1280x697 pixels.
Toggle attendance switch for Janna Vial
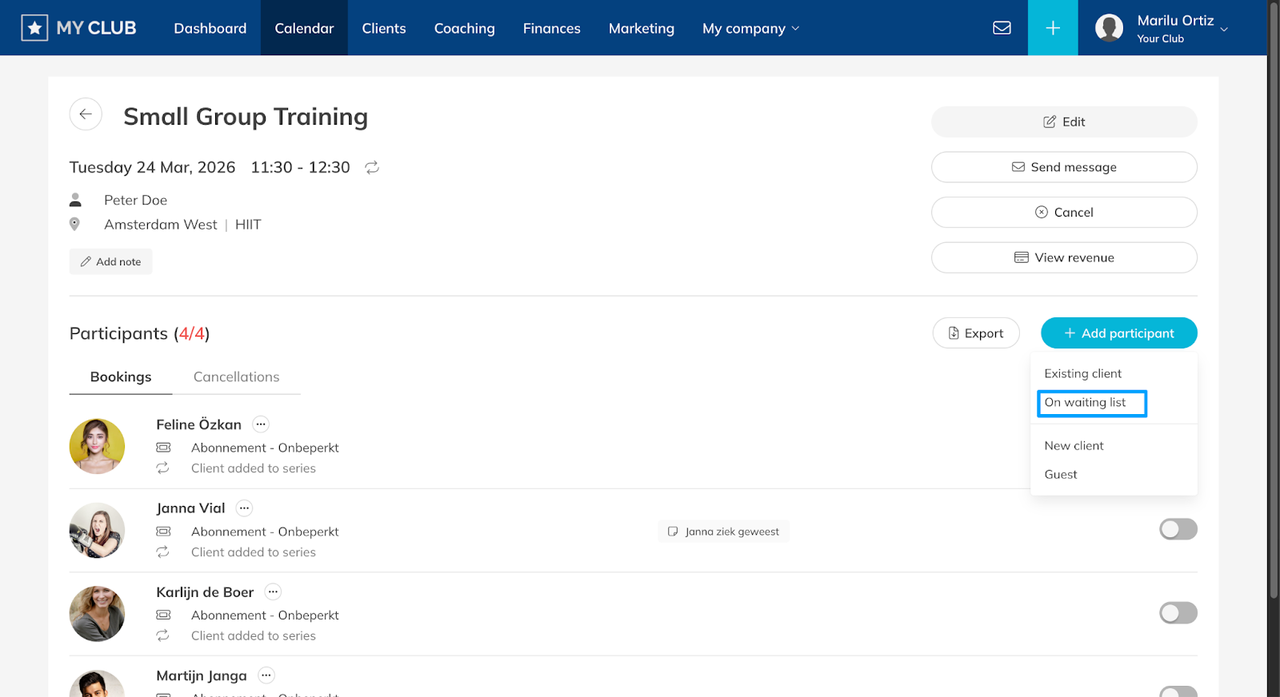point(1178,529)
